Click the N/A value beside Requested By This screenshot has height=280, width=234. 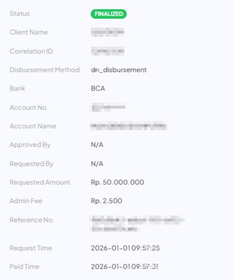click(x=97, y=164)
